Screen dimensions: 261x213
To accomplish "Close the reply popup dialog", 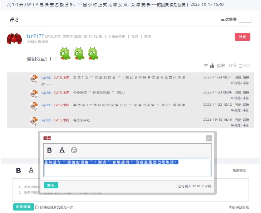I will [209, 138].
